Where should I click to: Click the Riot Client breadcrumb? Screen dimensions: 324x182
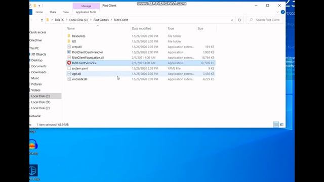(121, 20)
